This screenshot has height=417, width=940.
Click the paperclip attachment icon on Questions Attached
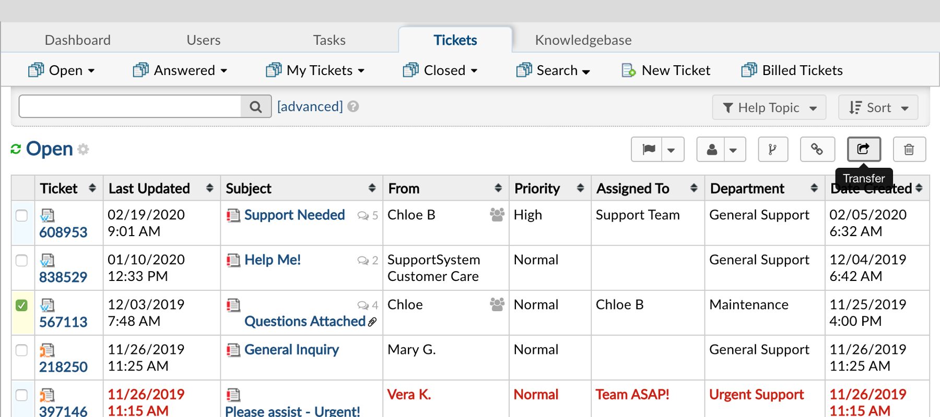click(372, 322)
